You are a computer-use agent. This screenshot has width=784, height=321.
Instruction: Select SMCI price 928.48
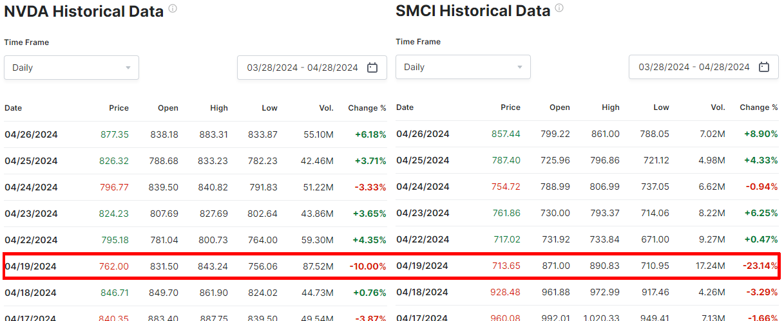click(506, 292)
